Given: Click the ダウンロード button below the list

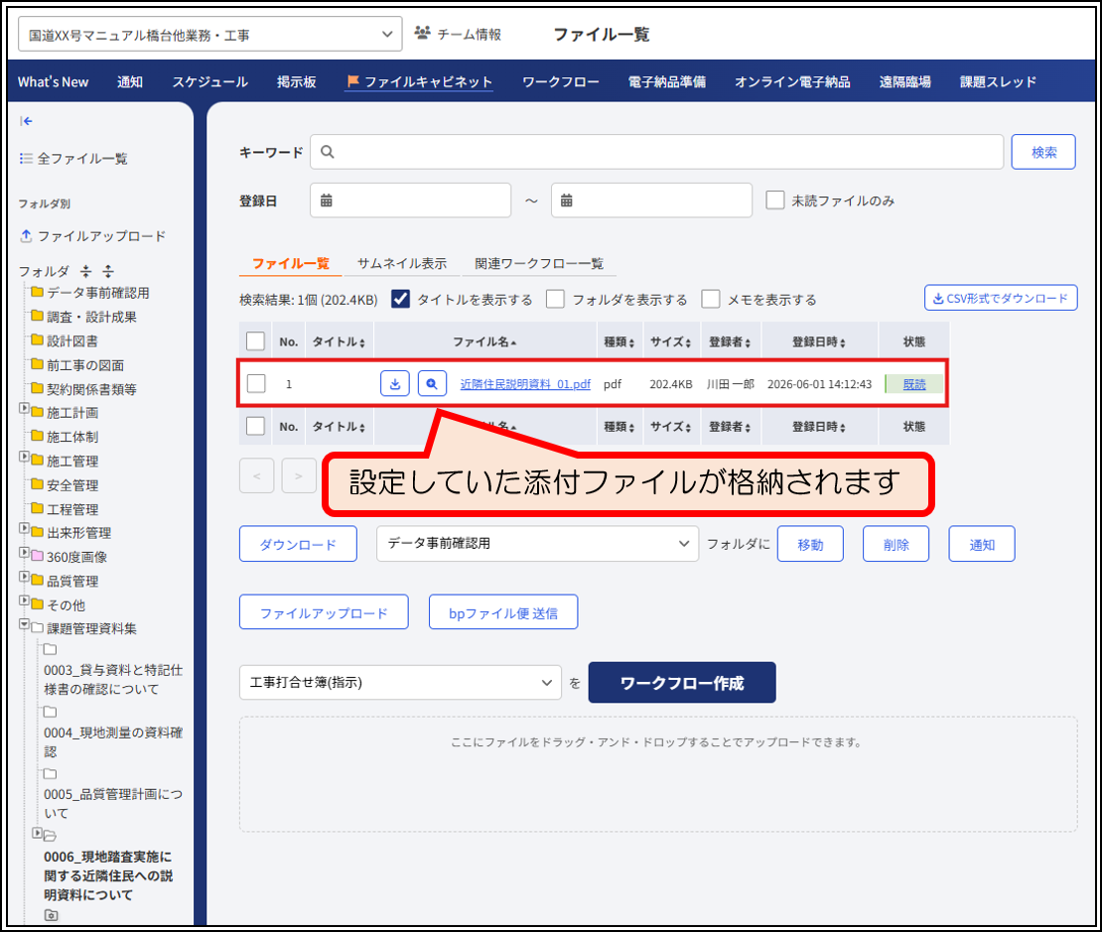Looking at the screenshot, I should (298, 544).
